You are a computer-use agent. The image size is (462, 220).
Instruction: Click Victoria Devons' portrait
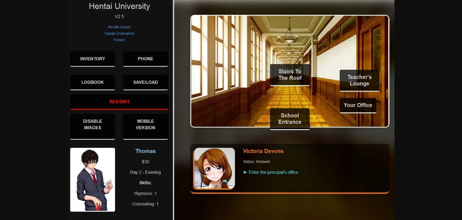point(214,169)
